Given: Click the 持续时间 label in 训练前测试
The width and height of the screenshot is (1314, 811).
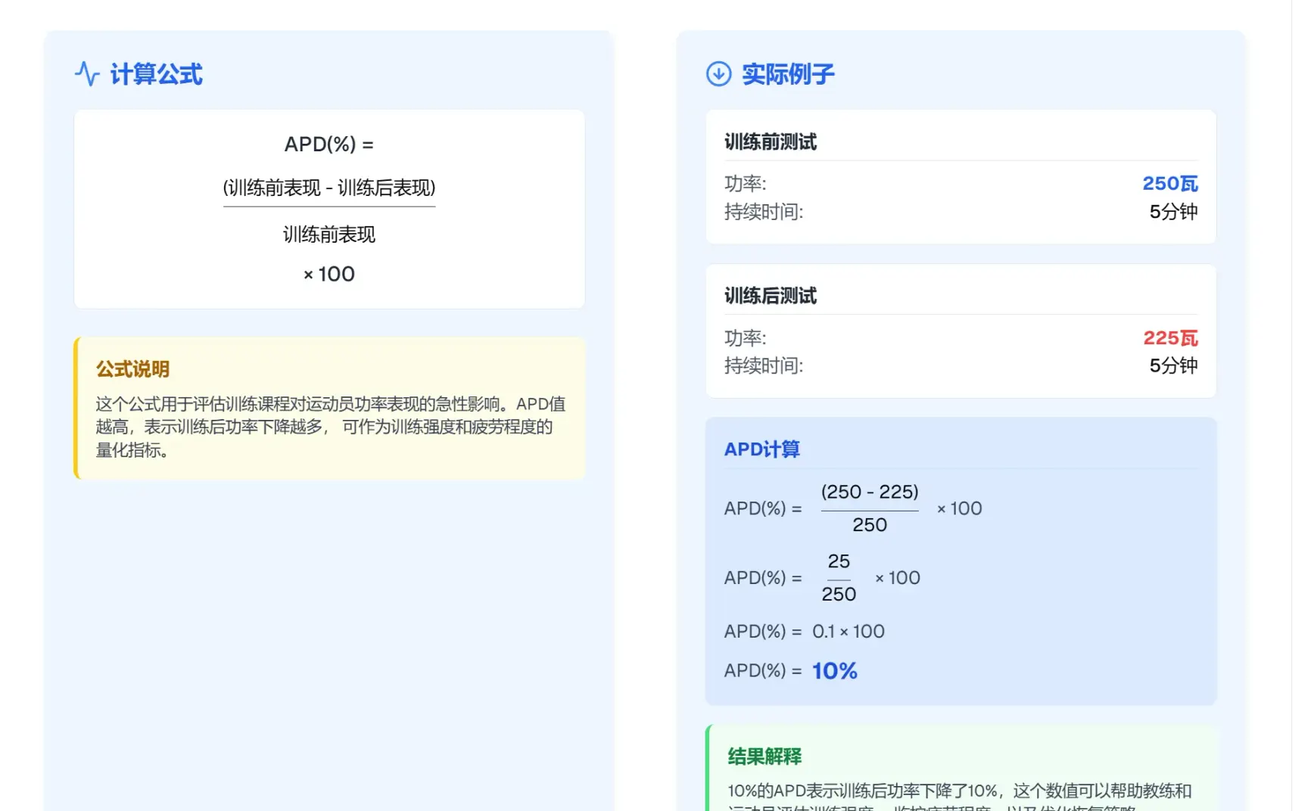Looking at the screenshot, I should click(x=764, y=212).
